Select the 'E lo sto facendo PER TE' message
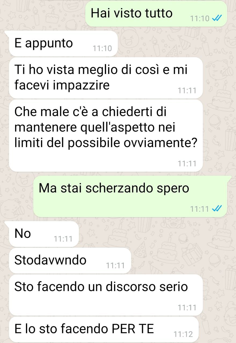Viewport: 236px width, 343px height. (x=104, y=330)
